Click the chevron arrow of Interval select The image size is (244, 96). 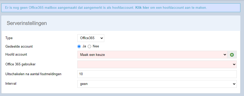click(234, 84)
